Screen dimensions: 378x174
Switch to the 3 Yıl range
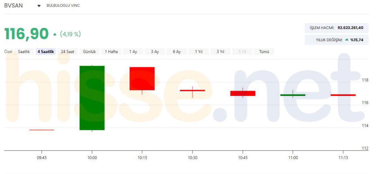pyautogui.click(x=220, y=52)
